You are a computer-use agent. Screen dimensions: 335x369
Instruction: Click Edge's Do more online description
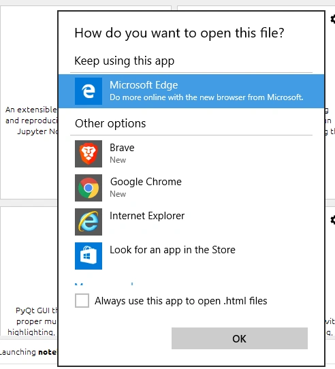[206, 97]
